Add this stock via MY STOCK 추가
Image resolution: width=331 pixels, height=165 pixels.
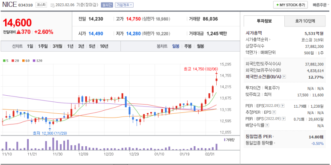click(x=290, y=5)
